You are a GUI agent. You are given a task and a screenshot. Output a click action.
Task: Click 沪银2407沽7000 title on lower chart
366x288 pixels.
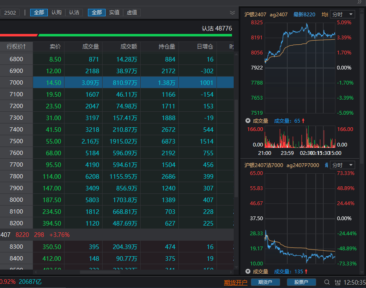(x=263, y=165)
